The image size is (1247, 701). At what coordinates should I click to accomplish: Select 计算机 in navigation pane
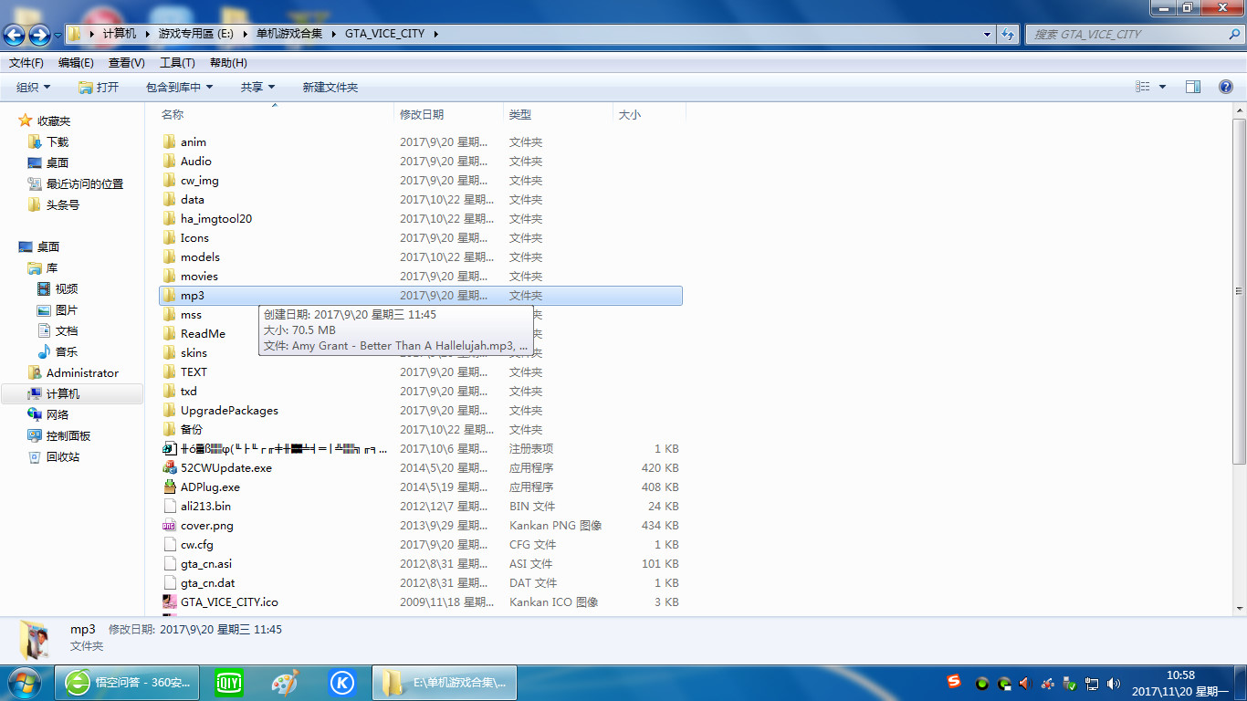click(x=63, y=393)
